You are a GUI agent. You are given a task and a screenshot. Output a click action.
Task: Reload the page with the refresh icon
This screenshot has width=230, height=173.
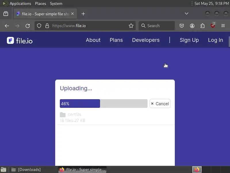28,26
